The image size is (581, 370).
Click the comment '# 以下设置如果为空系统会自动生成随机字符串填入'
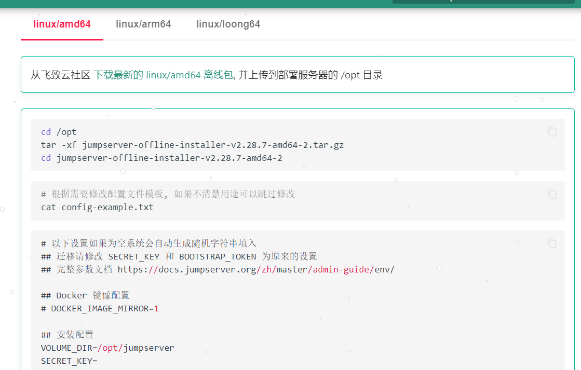pyautogui.click(x=148, y=243)
